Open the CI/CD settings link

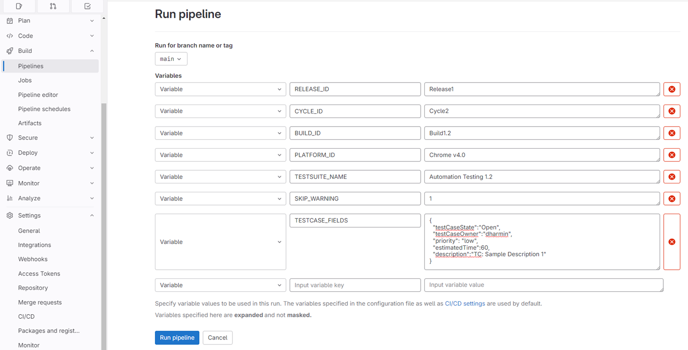coord(465,303)
